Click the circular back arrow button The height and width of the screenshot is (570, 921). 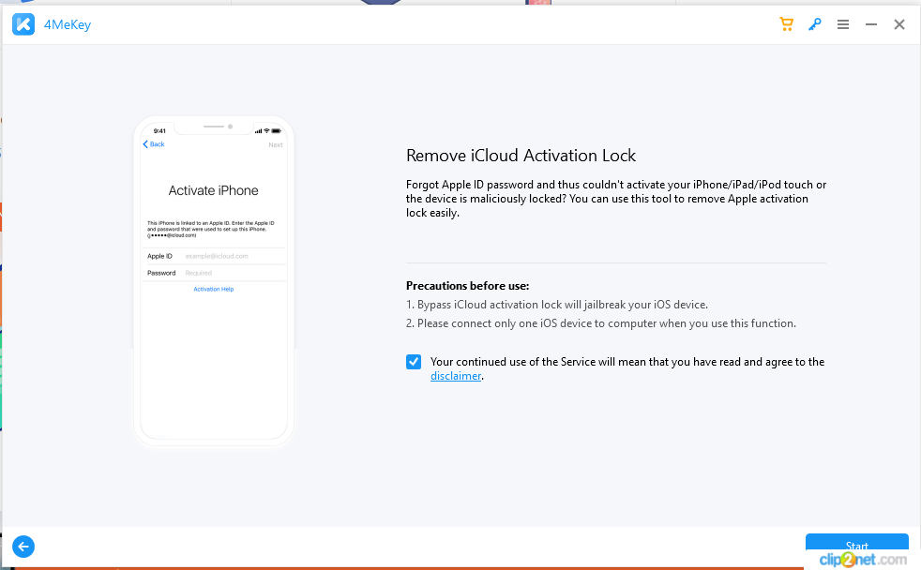(x=23, y=547)
